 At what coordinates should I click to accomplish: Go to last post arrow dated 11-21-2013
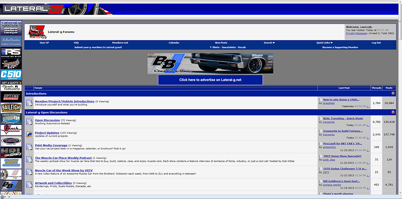[368, 176]
